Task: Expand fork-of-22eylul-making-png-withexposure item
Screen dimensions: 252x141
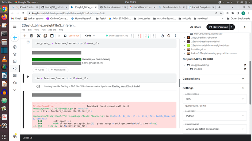Action: tap(184, 53)
